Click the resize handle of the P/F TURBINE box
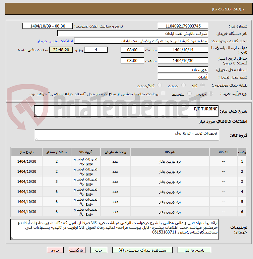Viewport: 253px width, 259px height. 36,115
